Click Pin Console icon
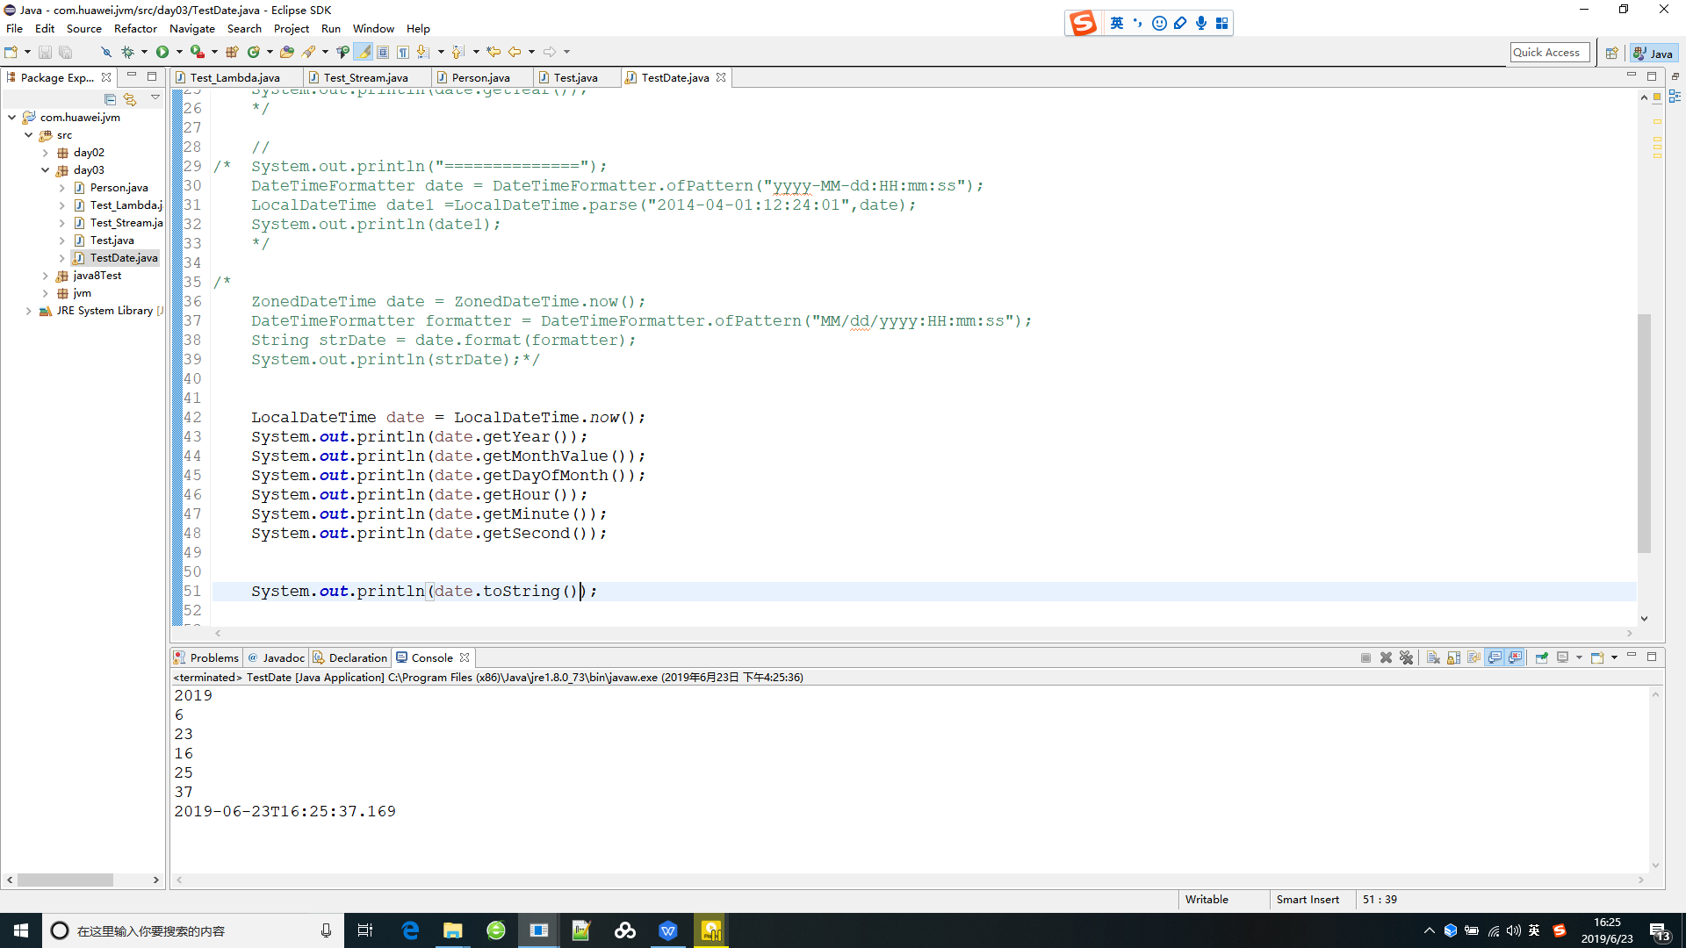Image resolution: width=1686 pixels, height=948 pixels. pos(1541,657)
